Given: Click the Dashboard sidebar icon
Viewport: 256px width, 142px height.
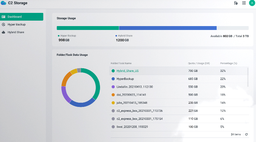Looking at the screenshot, I should [4, 17].
